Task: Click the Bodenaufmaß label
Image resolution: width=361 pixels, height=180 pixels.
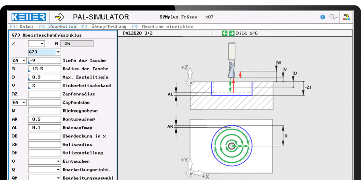Action: click(x=78, y=128)
